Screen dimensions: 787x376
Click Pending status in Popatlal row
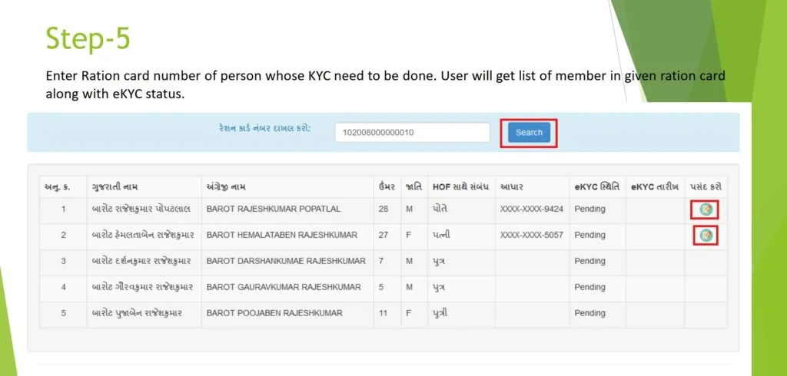tap(589, 209)
